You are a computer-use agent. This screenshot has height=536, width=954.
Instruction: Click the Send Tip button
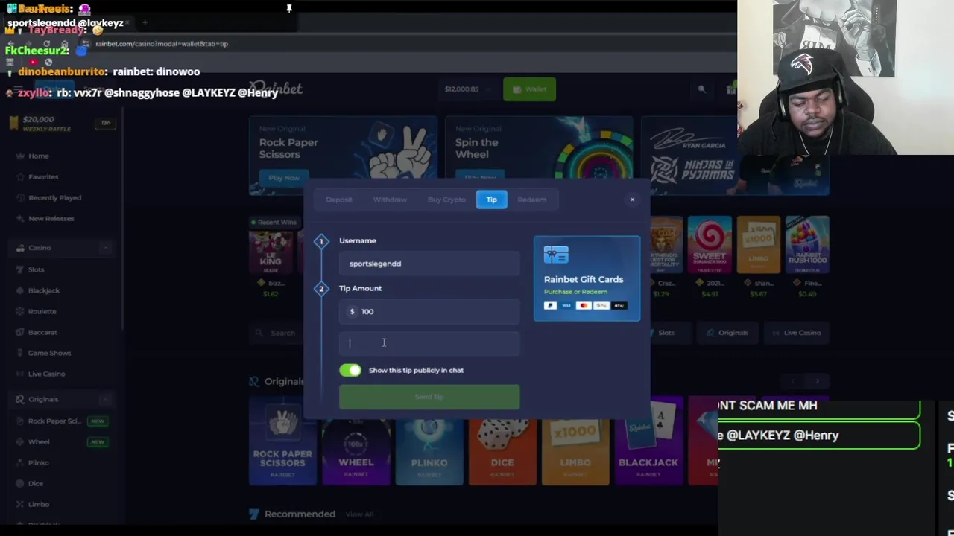tap(429, 397)
